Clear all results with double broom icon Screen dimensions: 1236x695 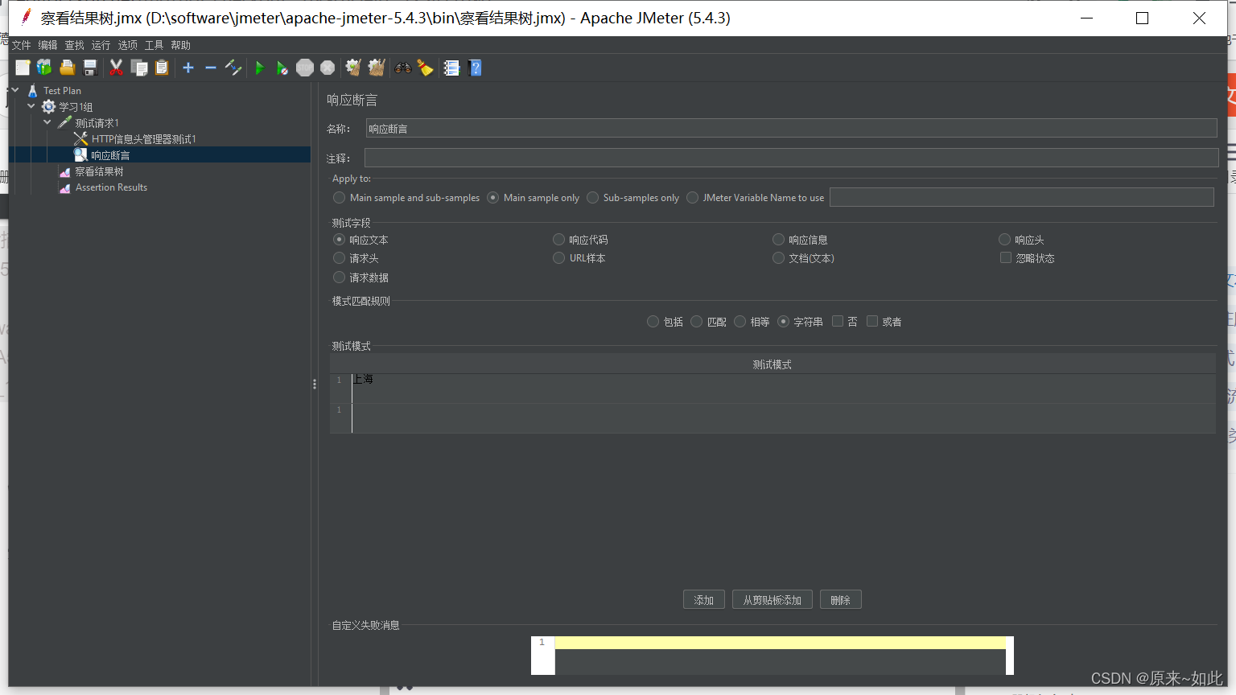[x=377, y=68]
